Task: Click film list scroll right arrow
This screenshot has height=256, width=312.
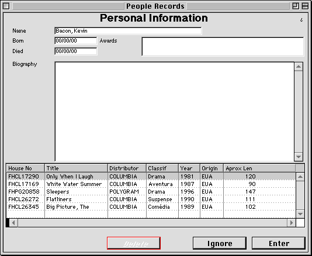Action: 292,223
